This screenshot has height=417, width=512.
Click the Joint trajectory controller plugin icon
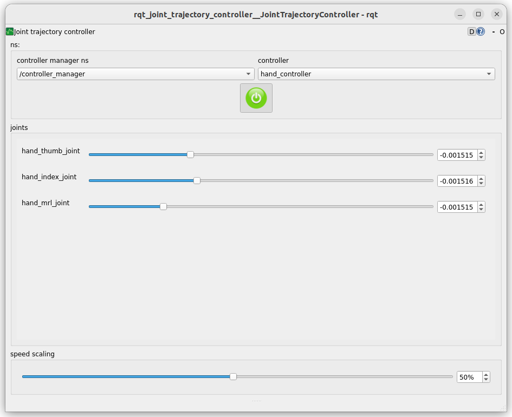(10, 32)
